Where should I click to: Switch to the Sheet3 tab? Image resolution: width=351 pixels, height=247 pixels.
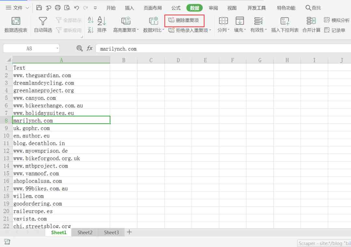point(111,232)
